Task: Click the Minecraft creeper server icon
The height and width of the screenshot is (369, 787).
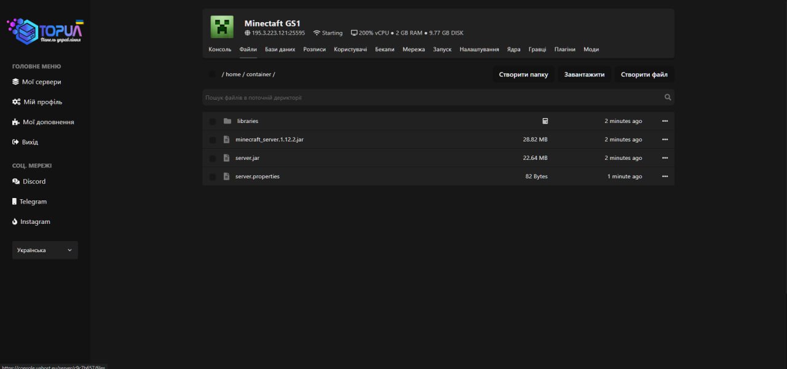Action: tap(222, 27)
